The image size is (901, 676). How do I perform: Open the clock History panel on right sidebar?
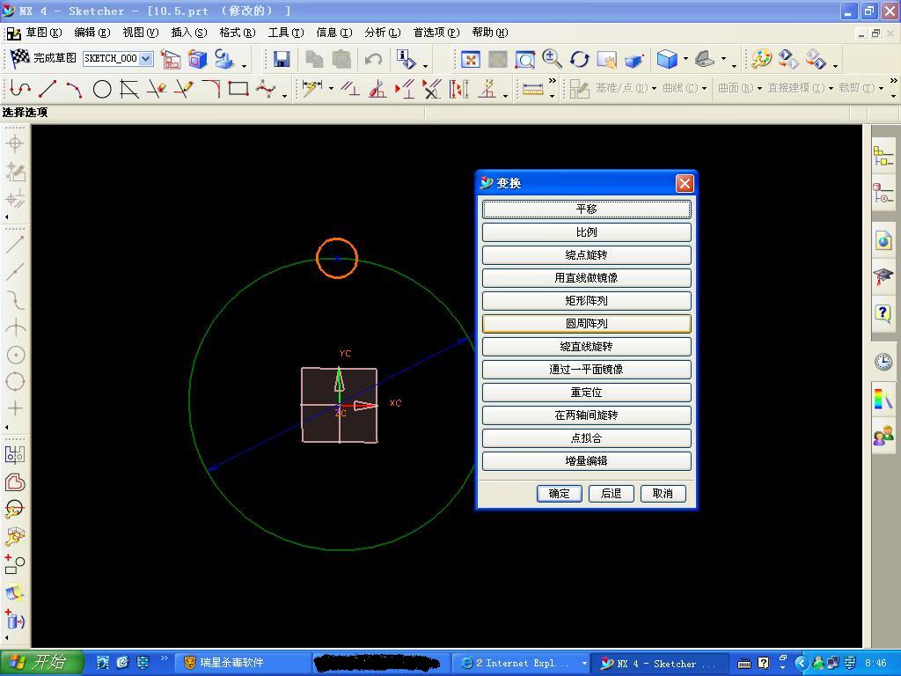pyautogui.click(x=883, y=362)
